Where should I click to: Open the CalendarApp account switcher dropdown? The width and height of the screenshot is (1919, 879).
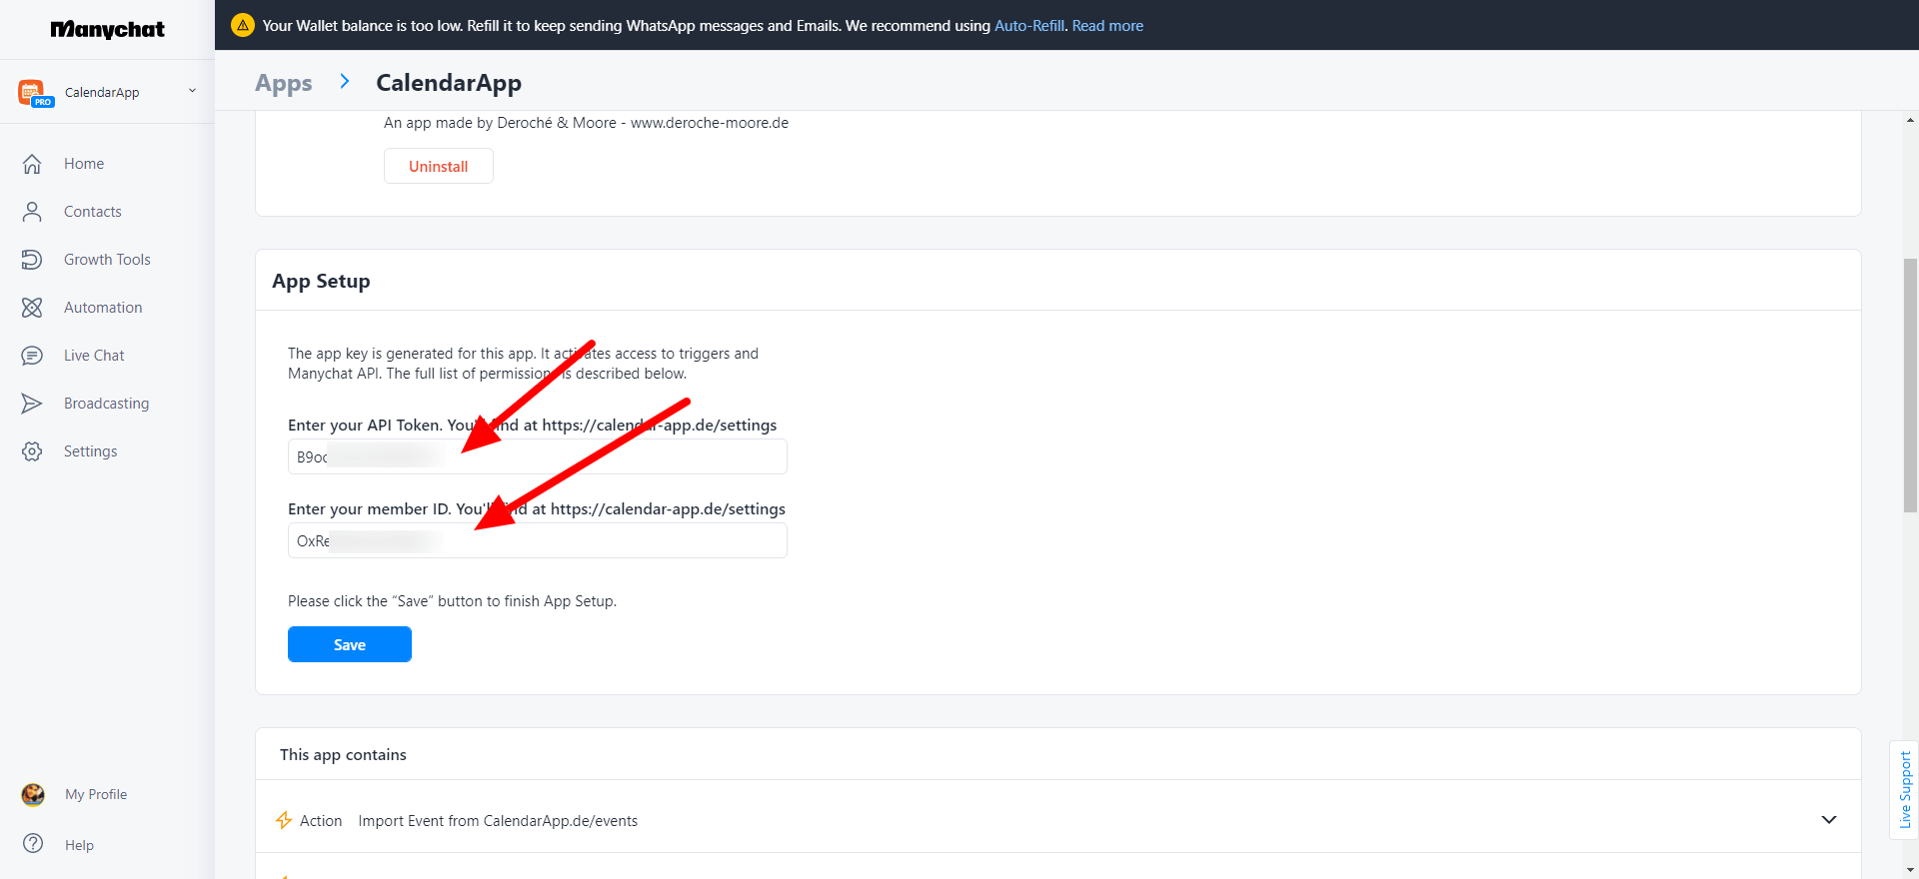192,91
